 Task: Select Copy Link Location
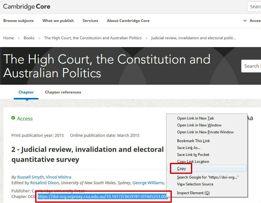[x=207, y=162]
